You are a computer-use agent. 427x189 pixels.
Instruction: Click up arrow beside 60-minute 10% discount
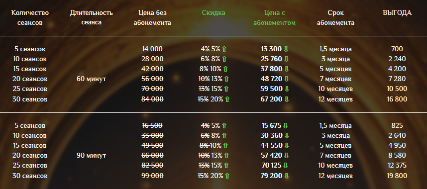point(225,69)
